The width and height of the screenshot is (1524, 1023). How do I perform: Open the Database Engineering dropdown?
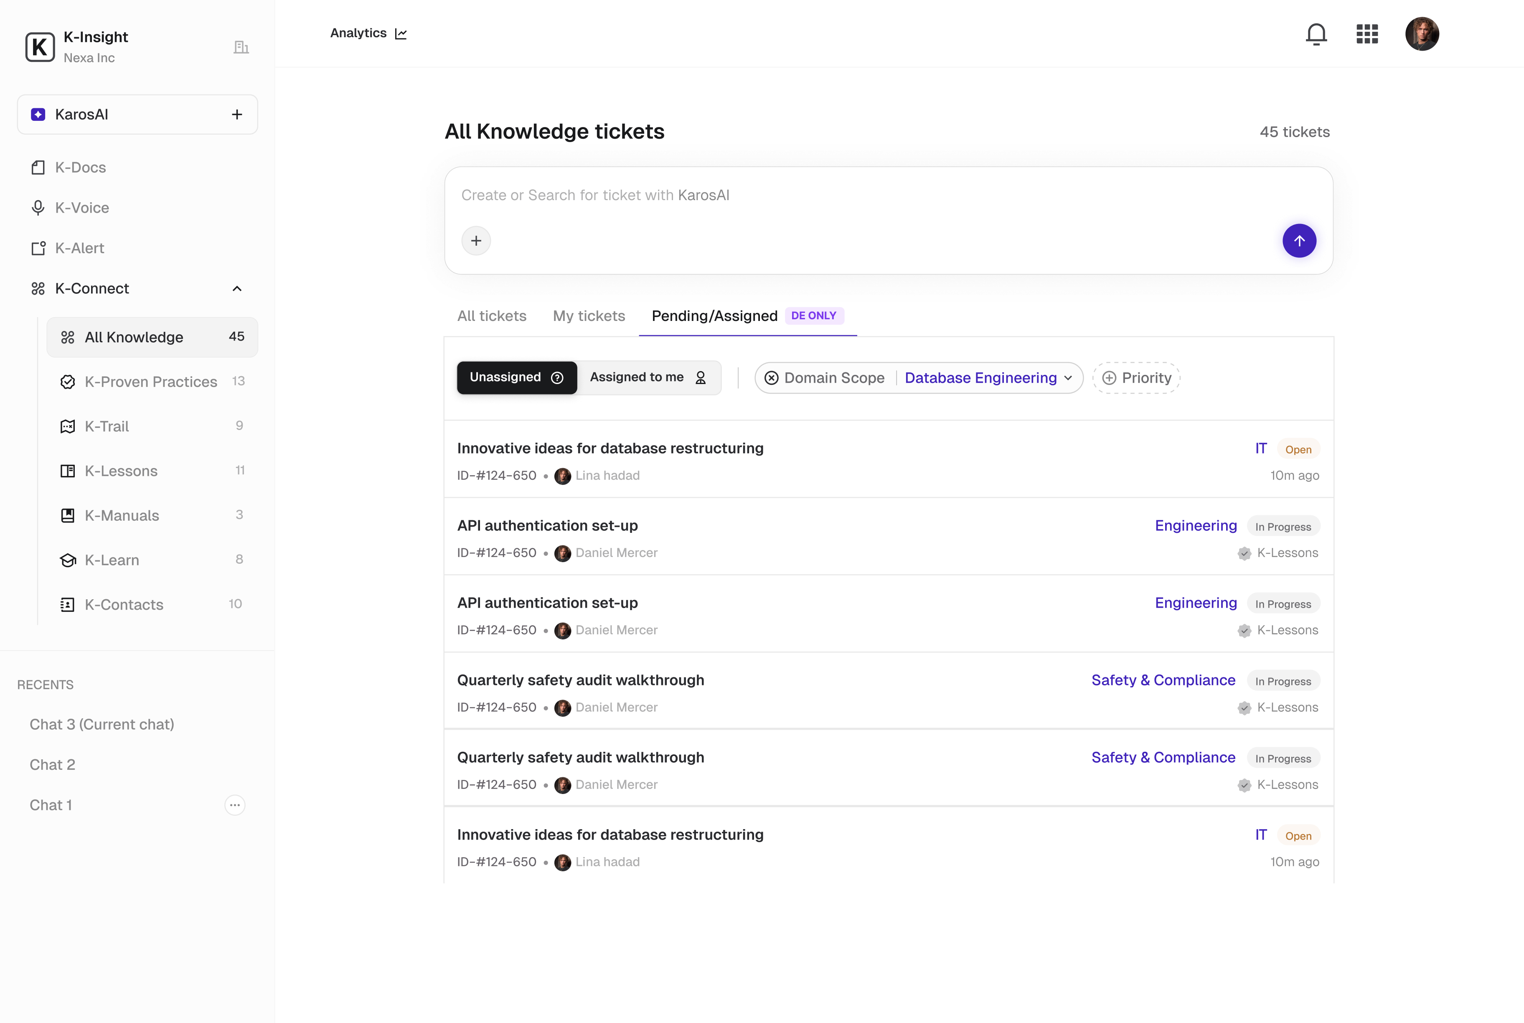[988, 379]
